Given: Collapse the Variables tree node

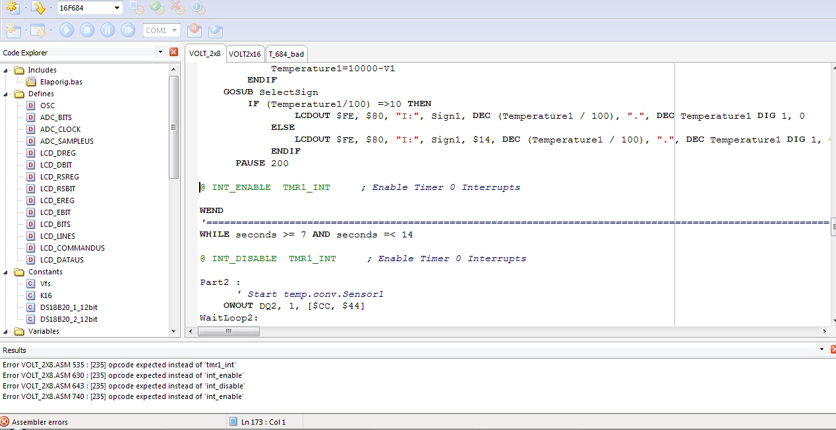Looking at the screenshot, I should click(7, 331).
